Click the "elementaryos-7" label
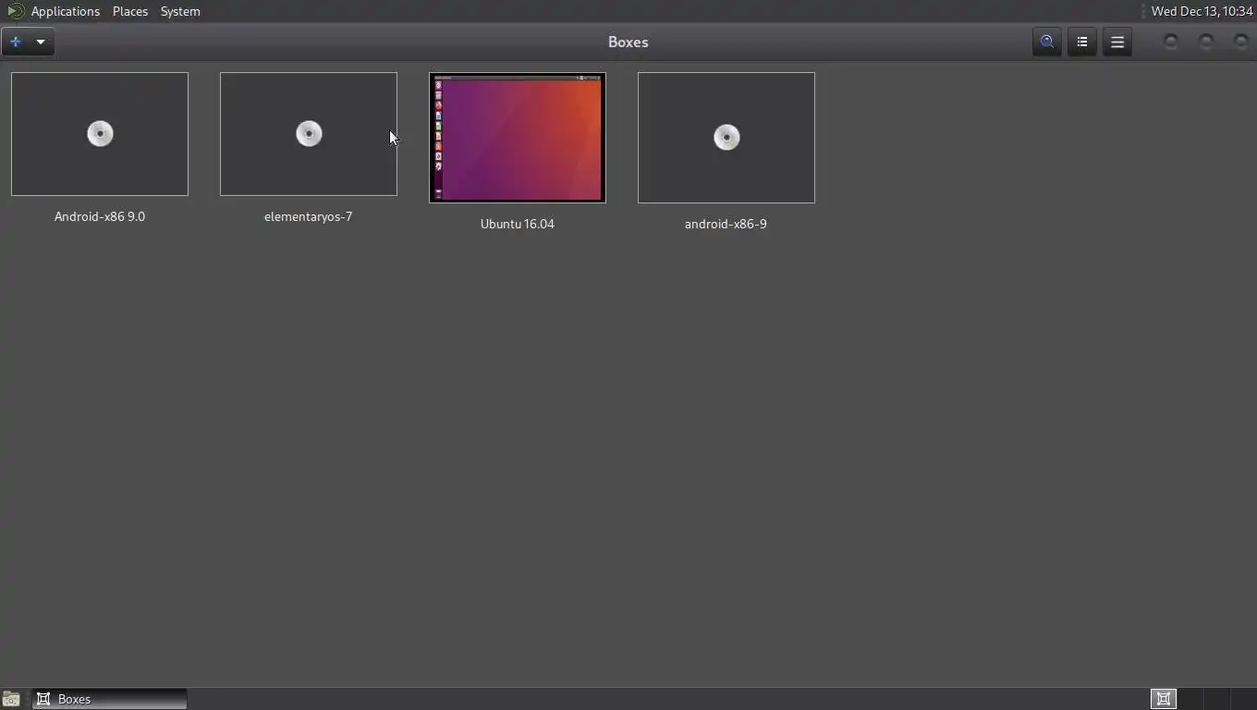This screenshot has height=710, width=1257. pyautogui.click(x=309, y=216)
